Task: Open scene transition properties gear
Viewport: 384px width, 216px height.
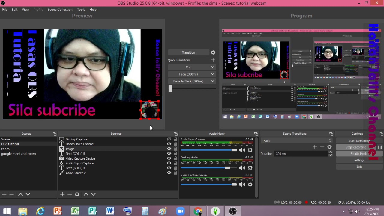Action: [329, 147]
